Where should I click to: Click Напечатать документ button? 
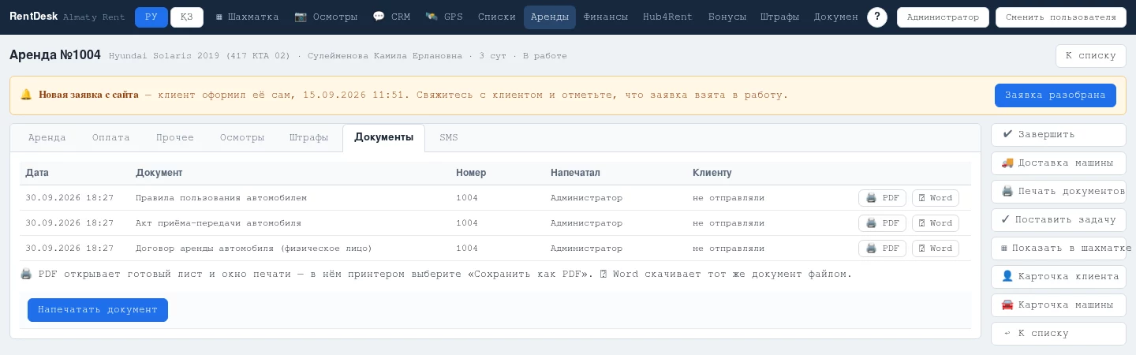coord(98,310)
